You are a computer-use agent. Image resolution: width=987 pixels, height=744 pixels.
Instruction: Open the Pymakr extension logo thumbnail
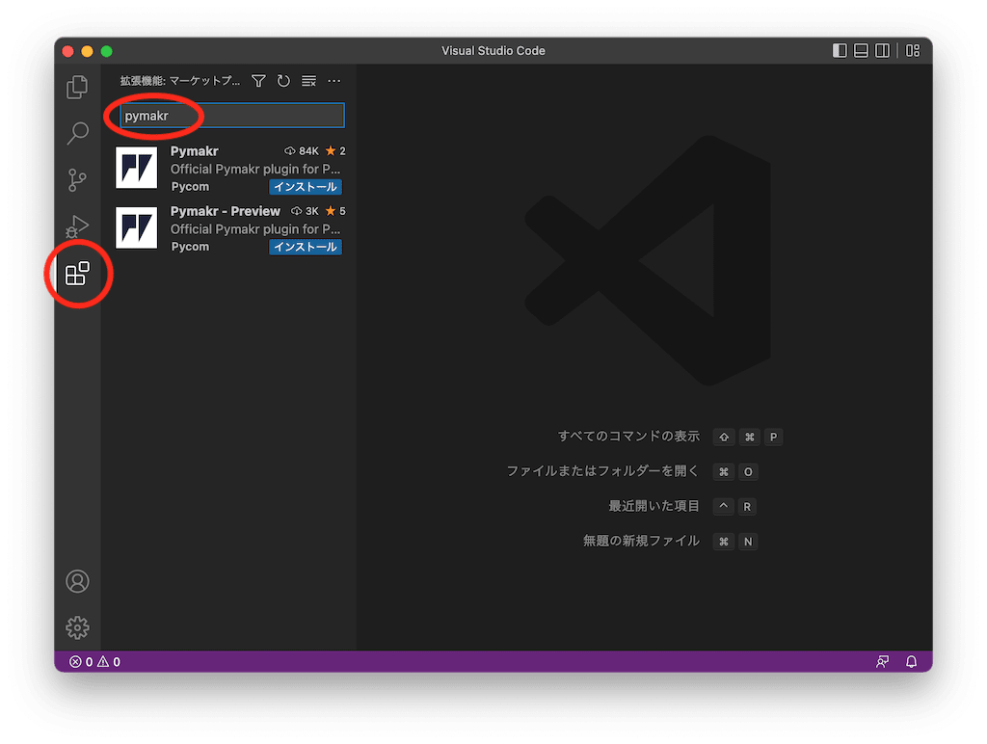click(137, 168)
